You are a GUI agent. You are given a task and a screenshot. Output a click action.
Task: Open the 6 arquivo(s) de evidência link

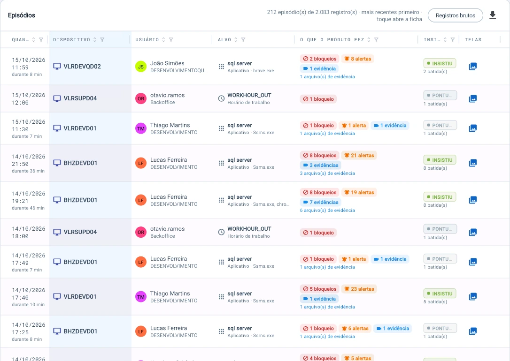pos(327,211)
